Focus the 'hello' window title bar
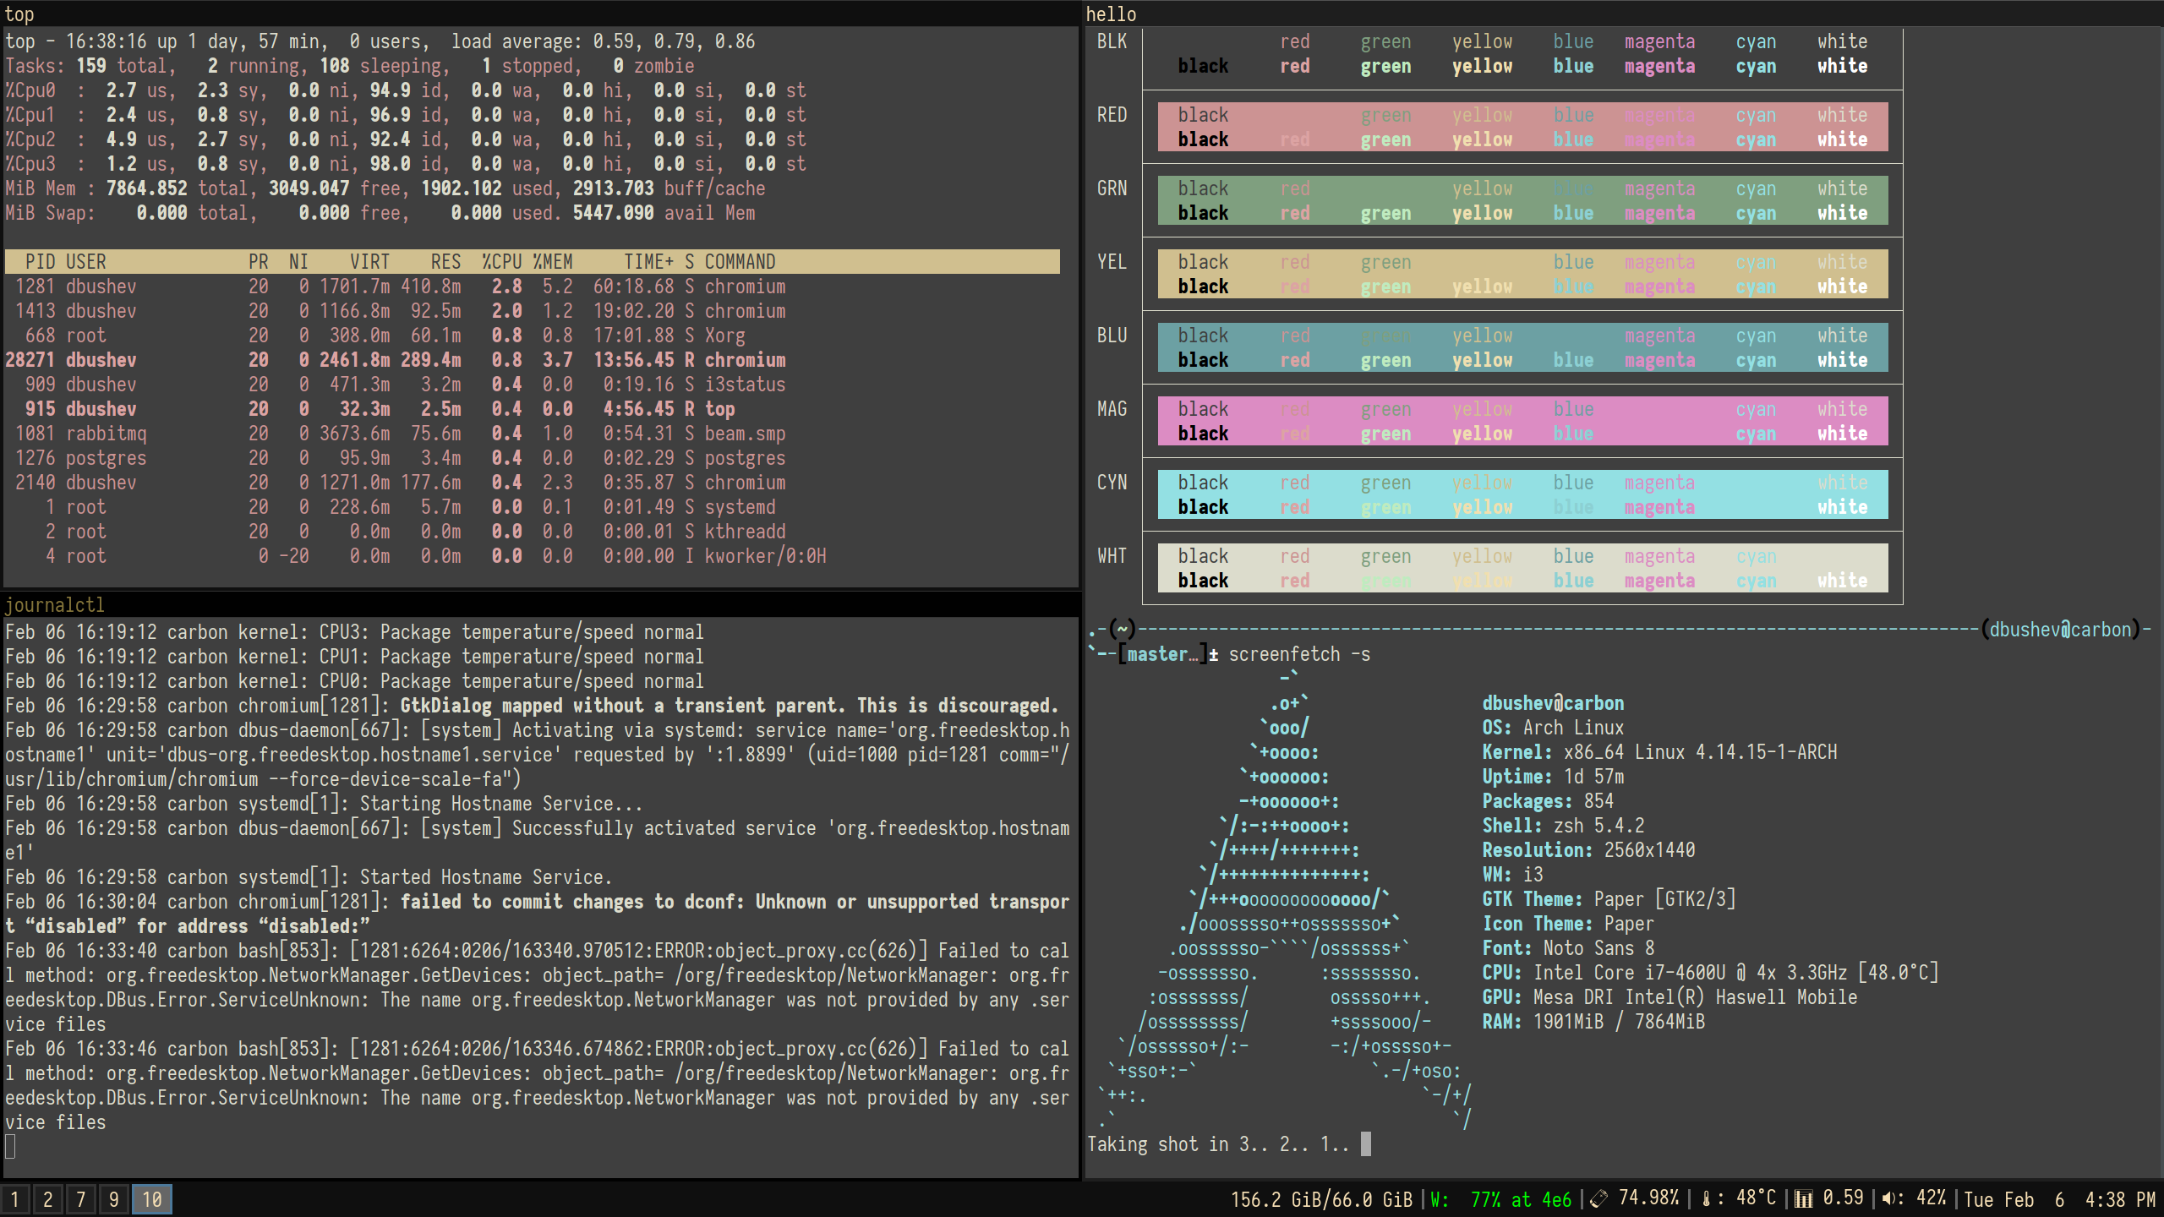Image resolution: width=2164 pixels, height=1217 pixels. tap(1623, 14)
